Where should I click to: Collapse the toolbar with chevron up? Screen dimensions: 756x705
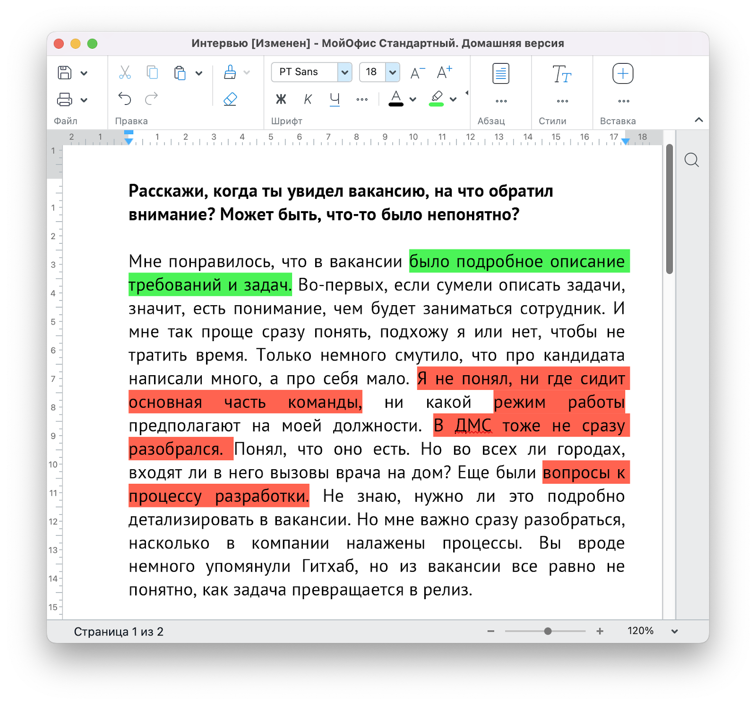699,120
